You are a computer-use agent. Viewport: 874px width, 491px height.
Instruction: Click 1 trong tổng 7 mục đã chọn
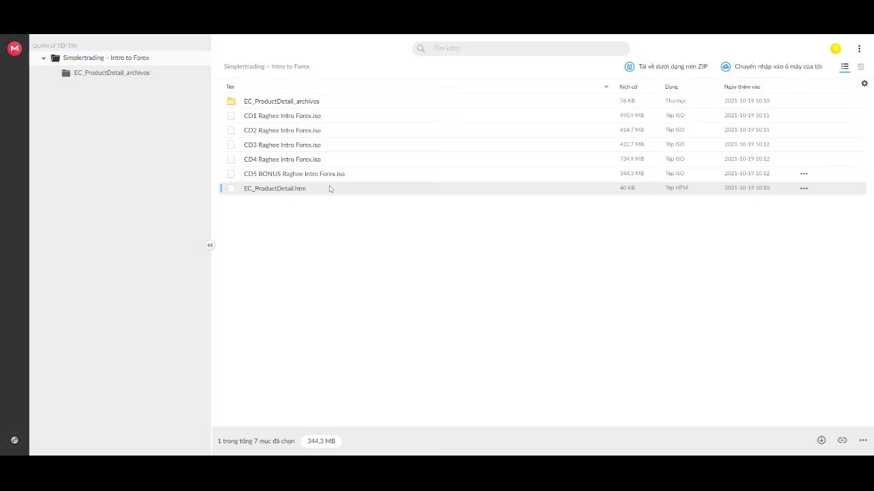tap(256, 441)
